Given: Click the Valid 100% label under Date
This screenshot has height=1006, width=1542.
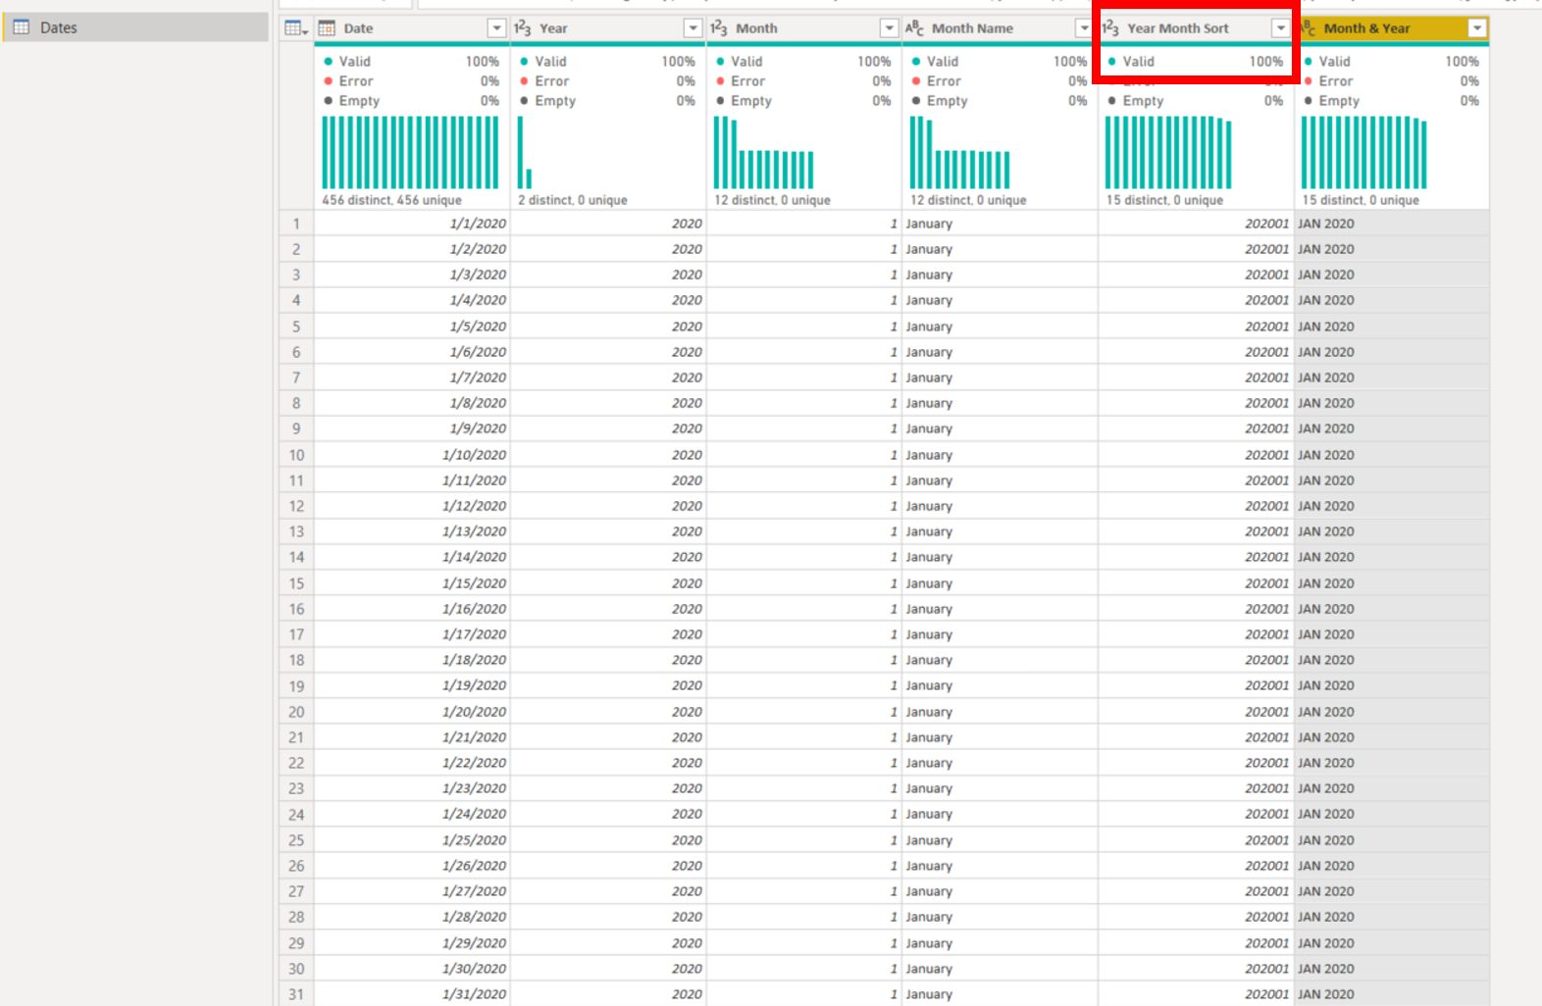Looking at the screenshot, I should pos(411,61).
